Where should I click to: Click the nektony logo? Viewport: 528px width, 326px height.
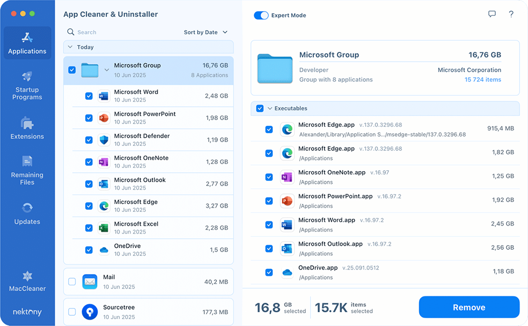pyautogui.click(x=27, y=312)
